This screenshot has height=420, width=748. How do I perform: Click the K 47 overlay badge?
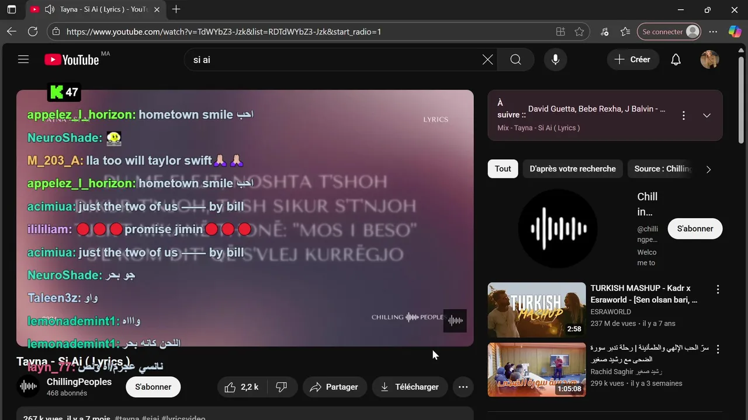click(64, 92)
